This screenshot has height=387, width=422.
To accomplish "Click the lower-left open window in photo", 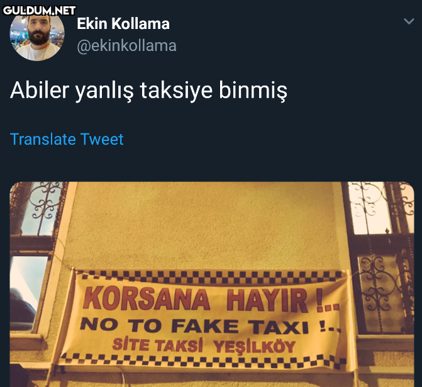I will 27,292.
